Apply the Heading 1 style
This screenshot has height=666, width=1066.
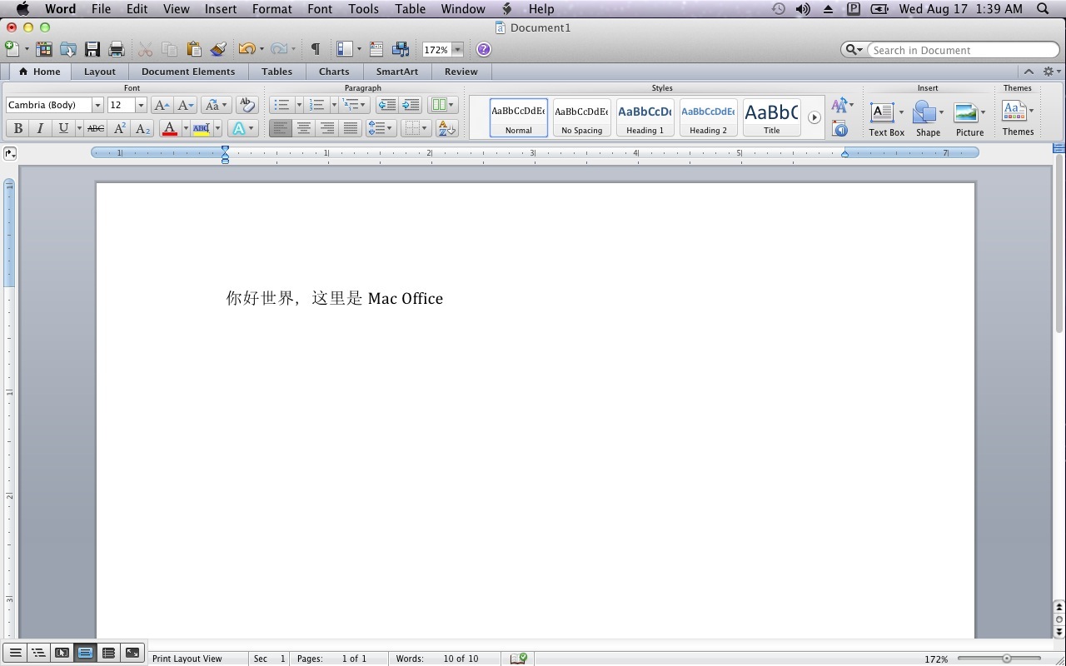point(645,117)
